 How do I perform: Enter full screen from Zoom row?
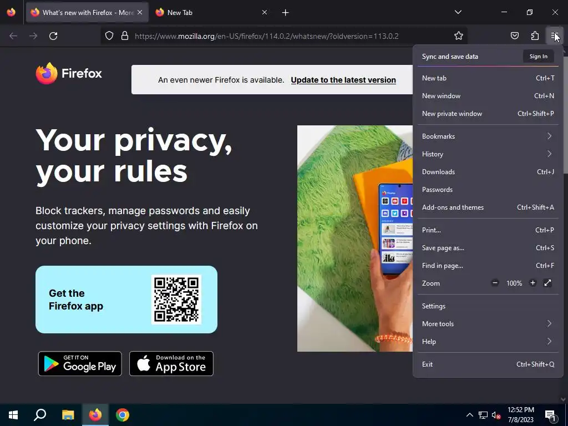coord(547,283)
